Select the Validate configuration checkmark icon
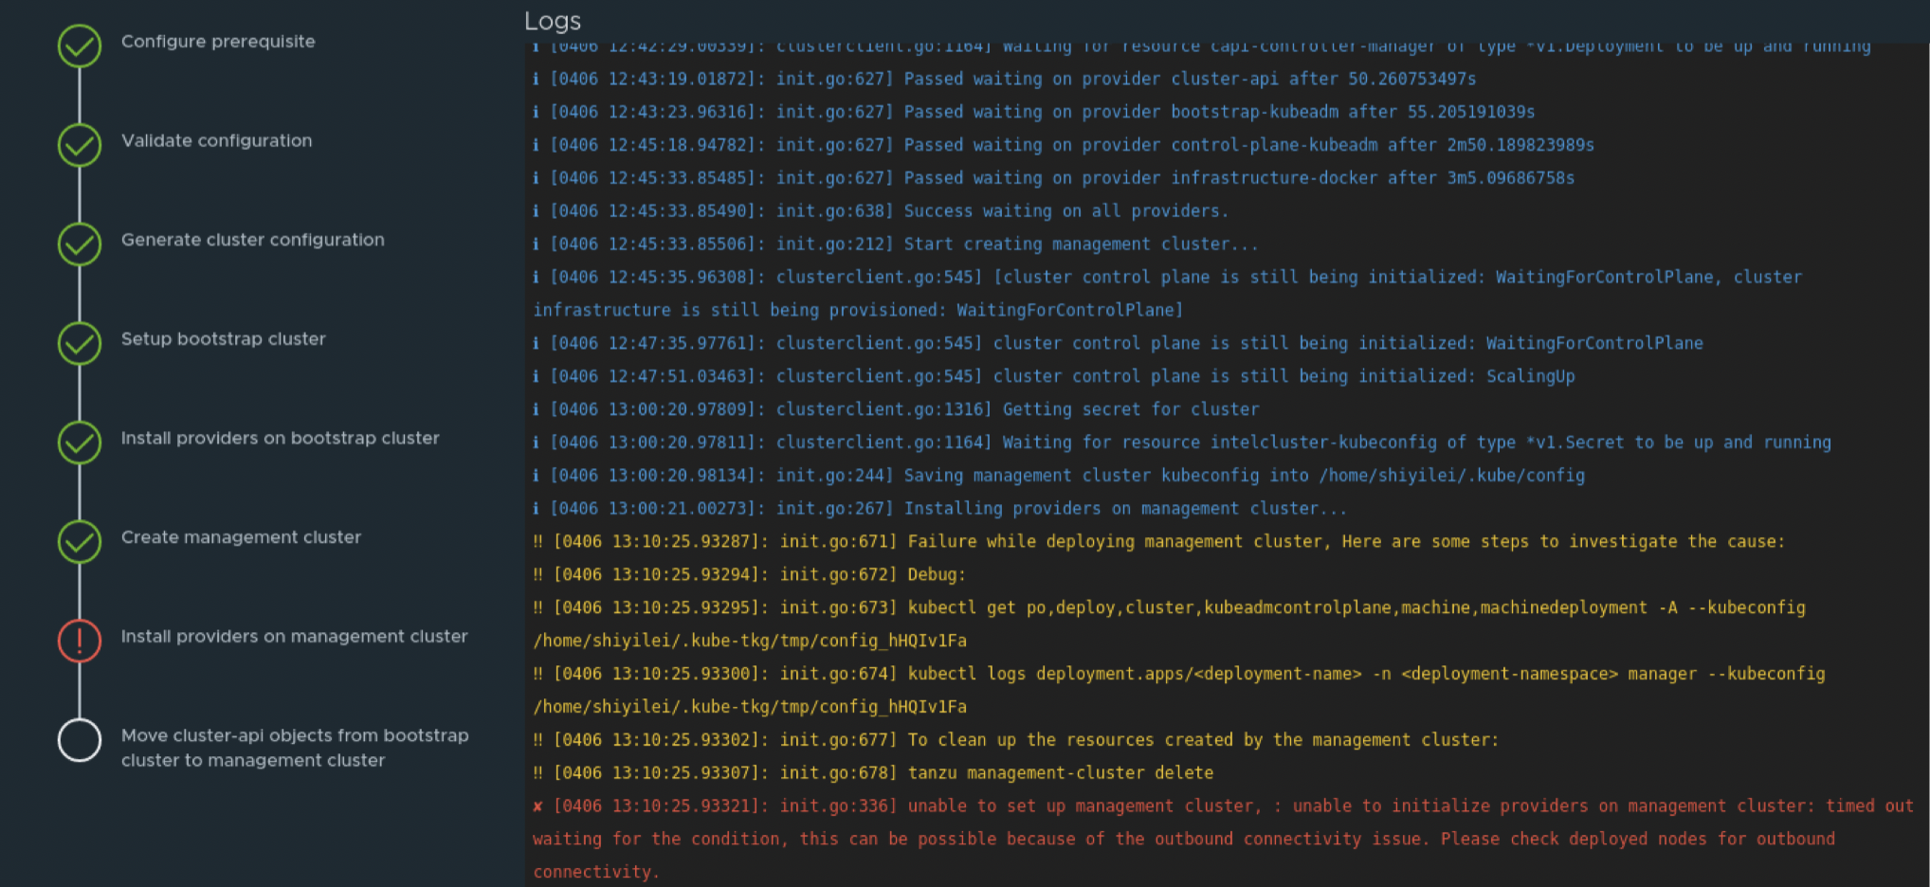 click(x=80, y=145)
